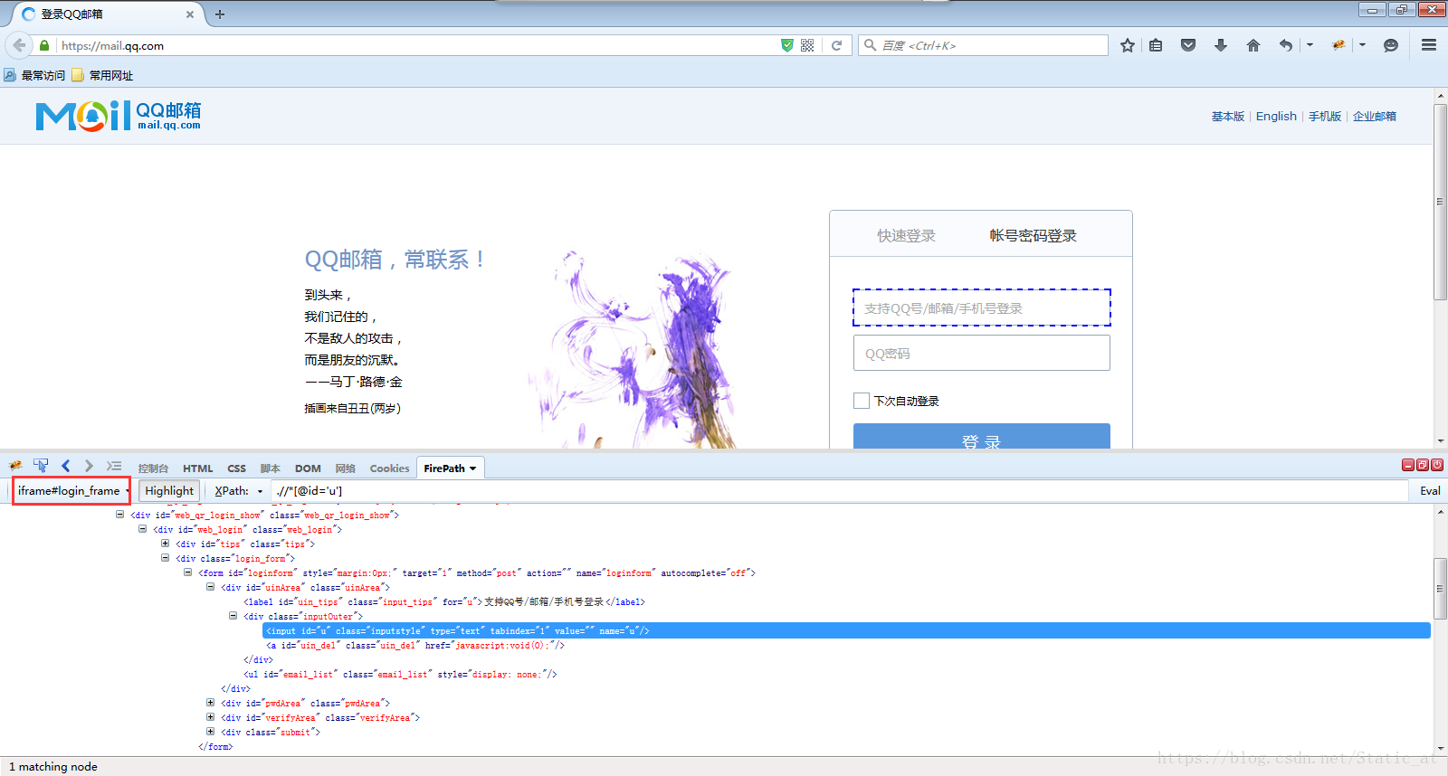The image size is (1448, 776).
Task: Switch to the 网络 Firebug tab
Action: tap(345, 468)
